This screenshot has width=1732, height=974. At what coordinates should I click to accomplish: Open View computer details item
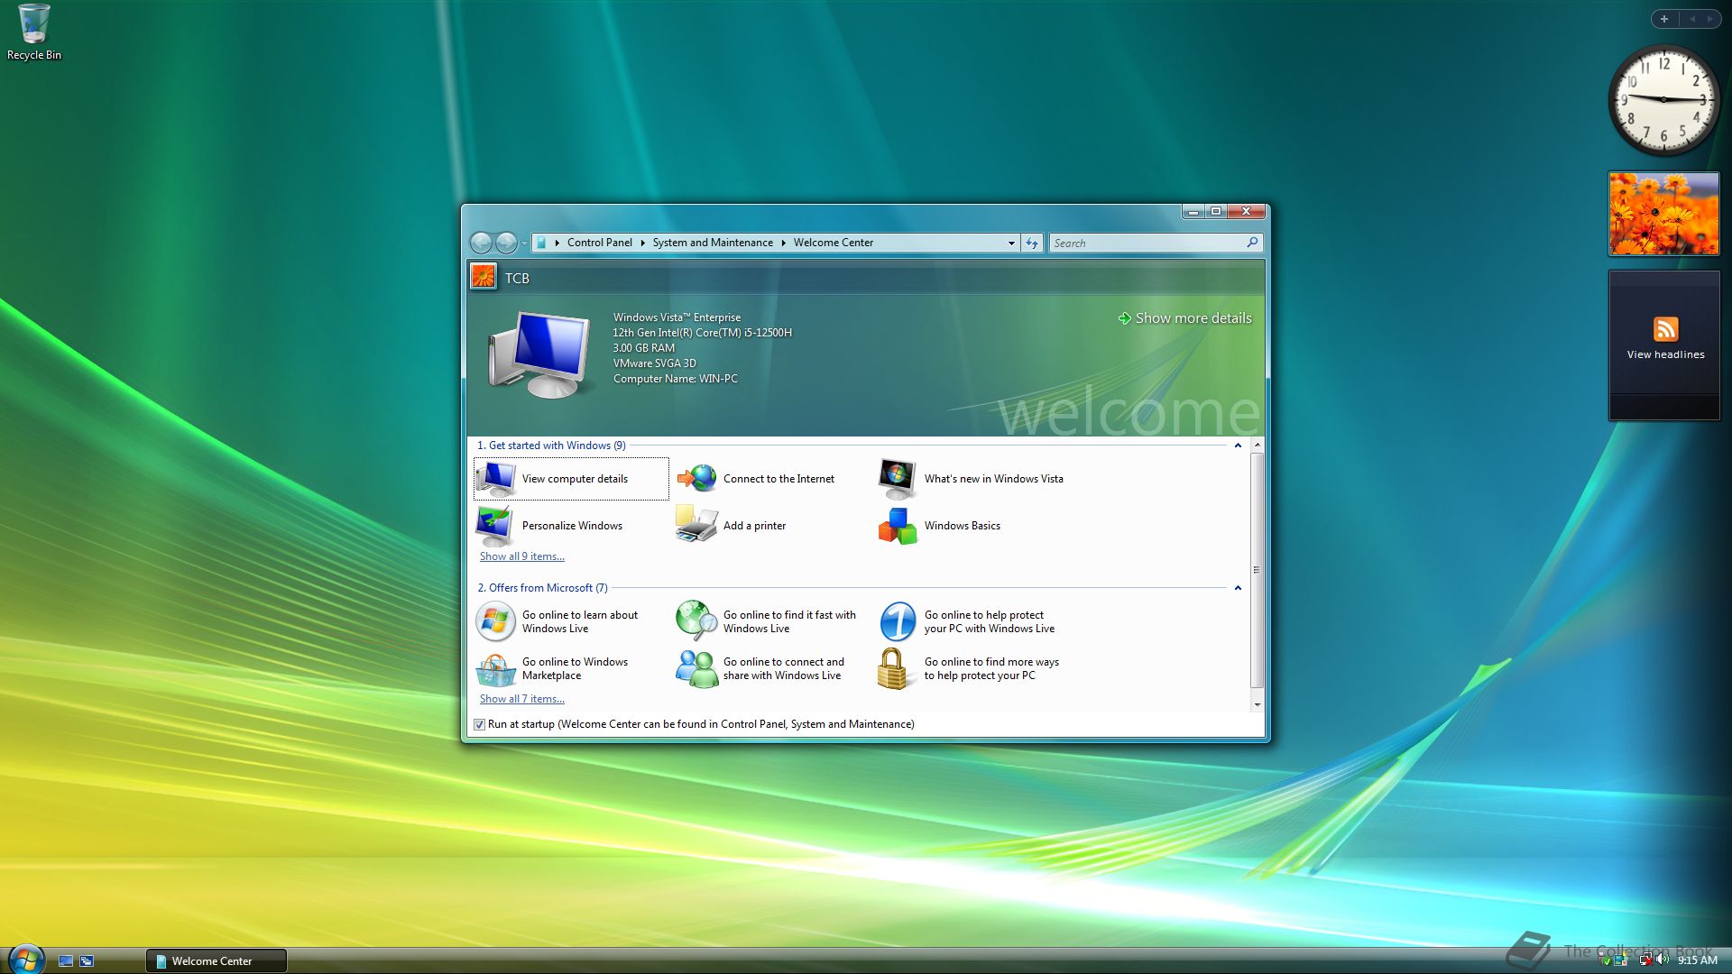coord(571,479)
